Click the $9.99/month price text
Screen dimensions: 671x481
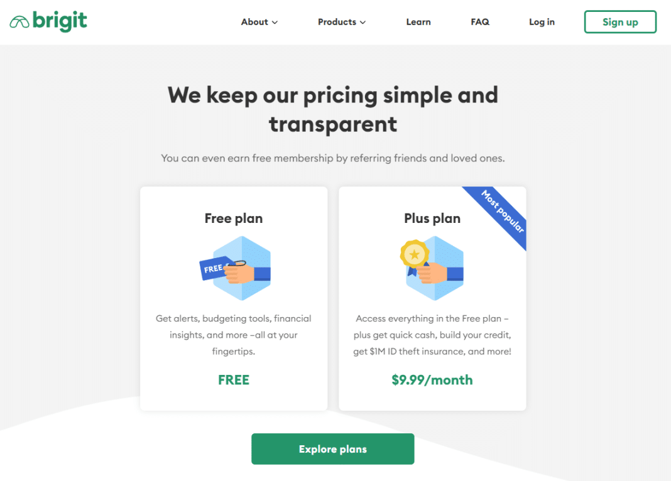pos(432,380)
